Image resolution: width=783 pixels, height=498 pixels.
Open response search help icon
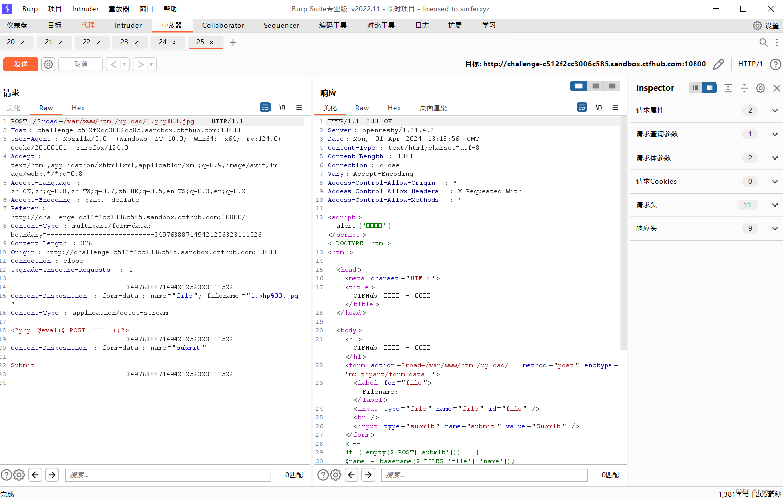pos(323,475)
